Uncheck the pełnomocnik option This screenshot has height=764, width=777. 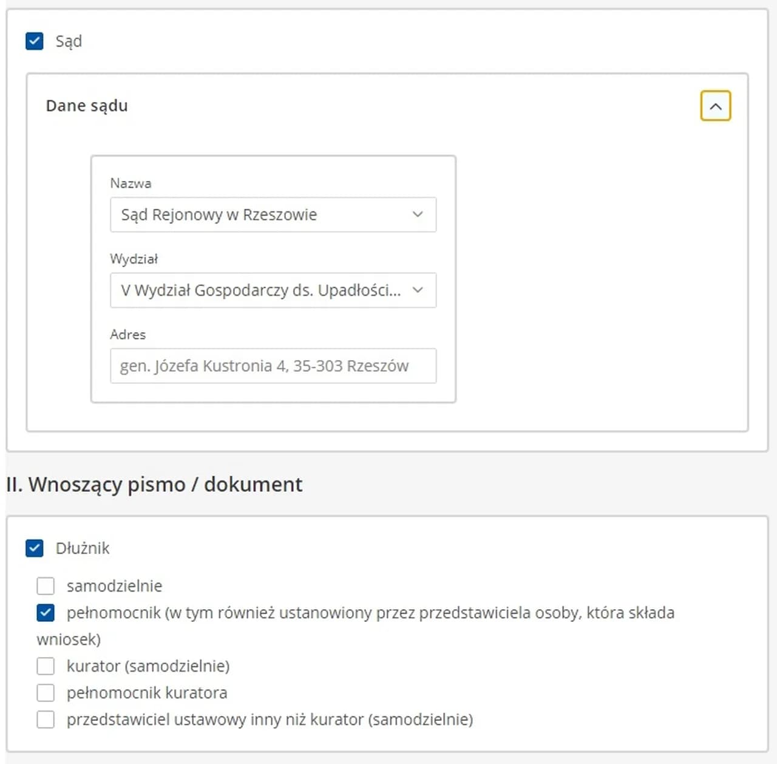click(x=45, y=613)
